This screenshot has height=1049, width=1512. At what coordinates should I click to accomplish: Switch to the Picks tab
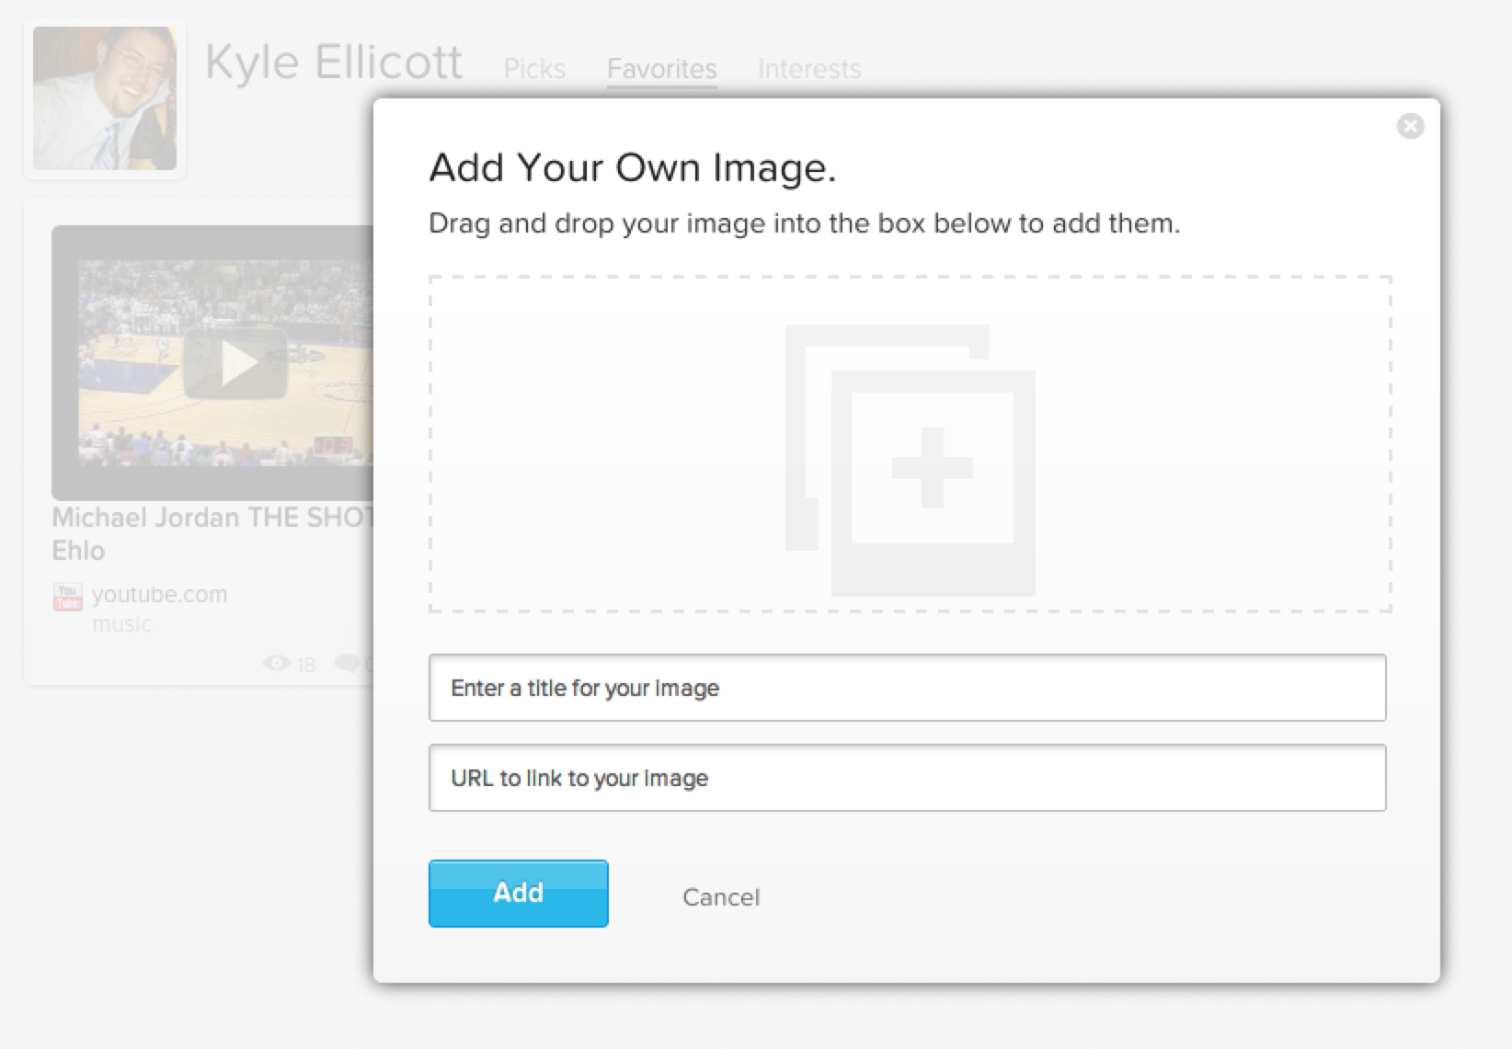click(534, 69)
